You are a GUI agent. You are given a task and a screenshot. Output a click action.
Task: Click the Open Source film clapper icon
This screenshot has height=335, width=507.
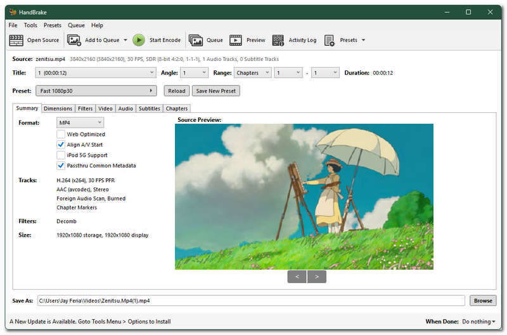click(16, 40)
